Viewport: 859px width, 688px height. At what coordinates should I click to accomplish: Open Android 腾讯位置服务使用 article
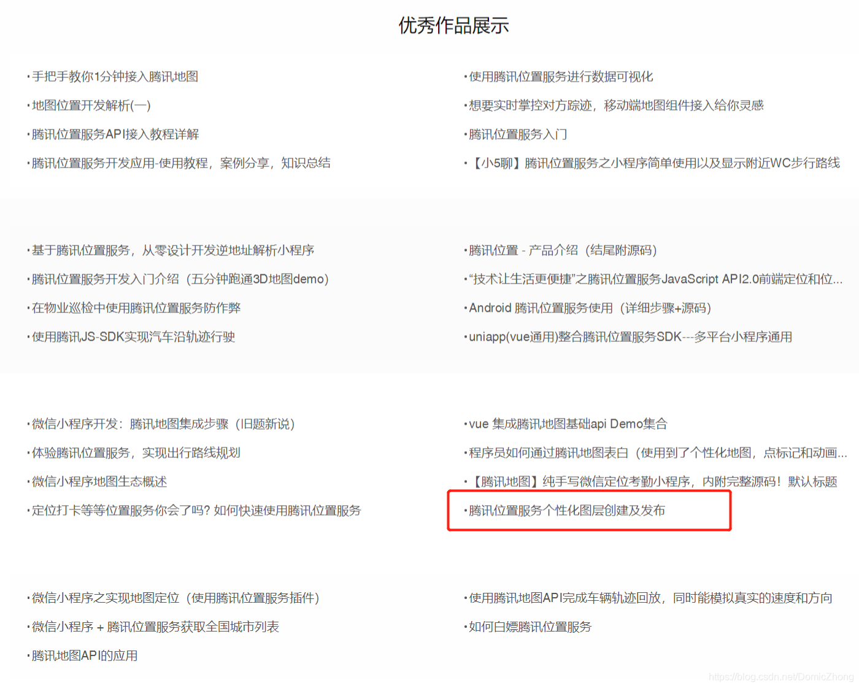[590, 308]
